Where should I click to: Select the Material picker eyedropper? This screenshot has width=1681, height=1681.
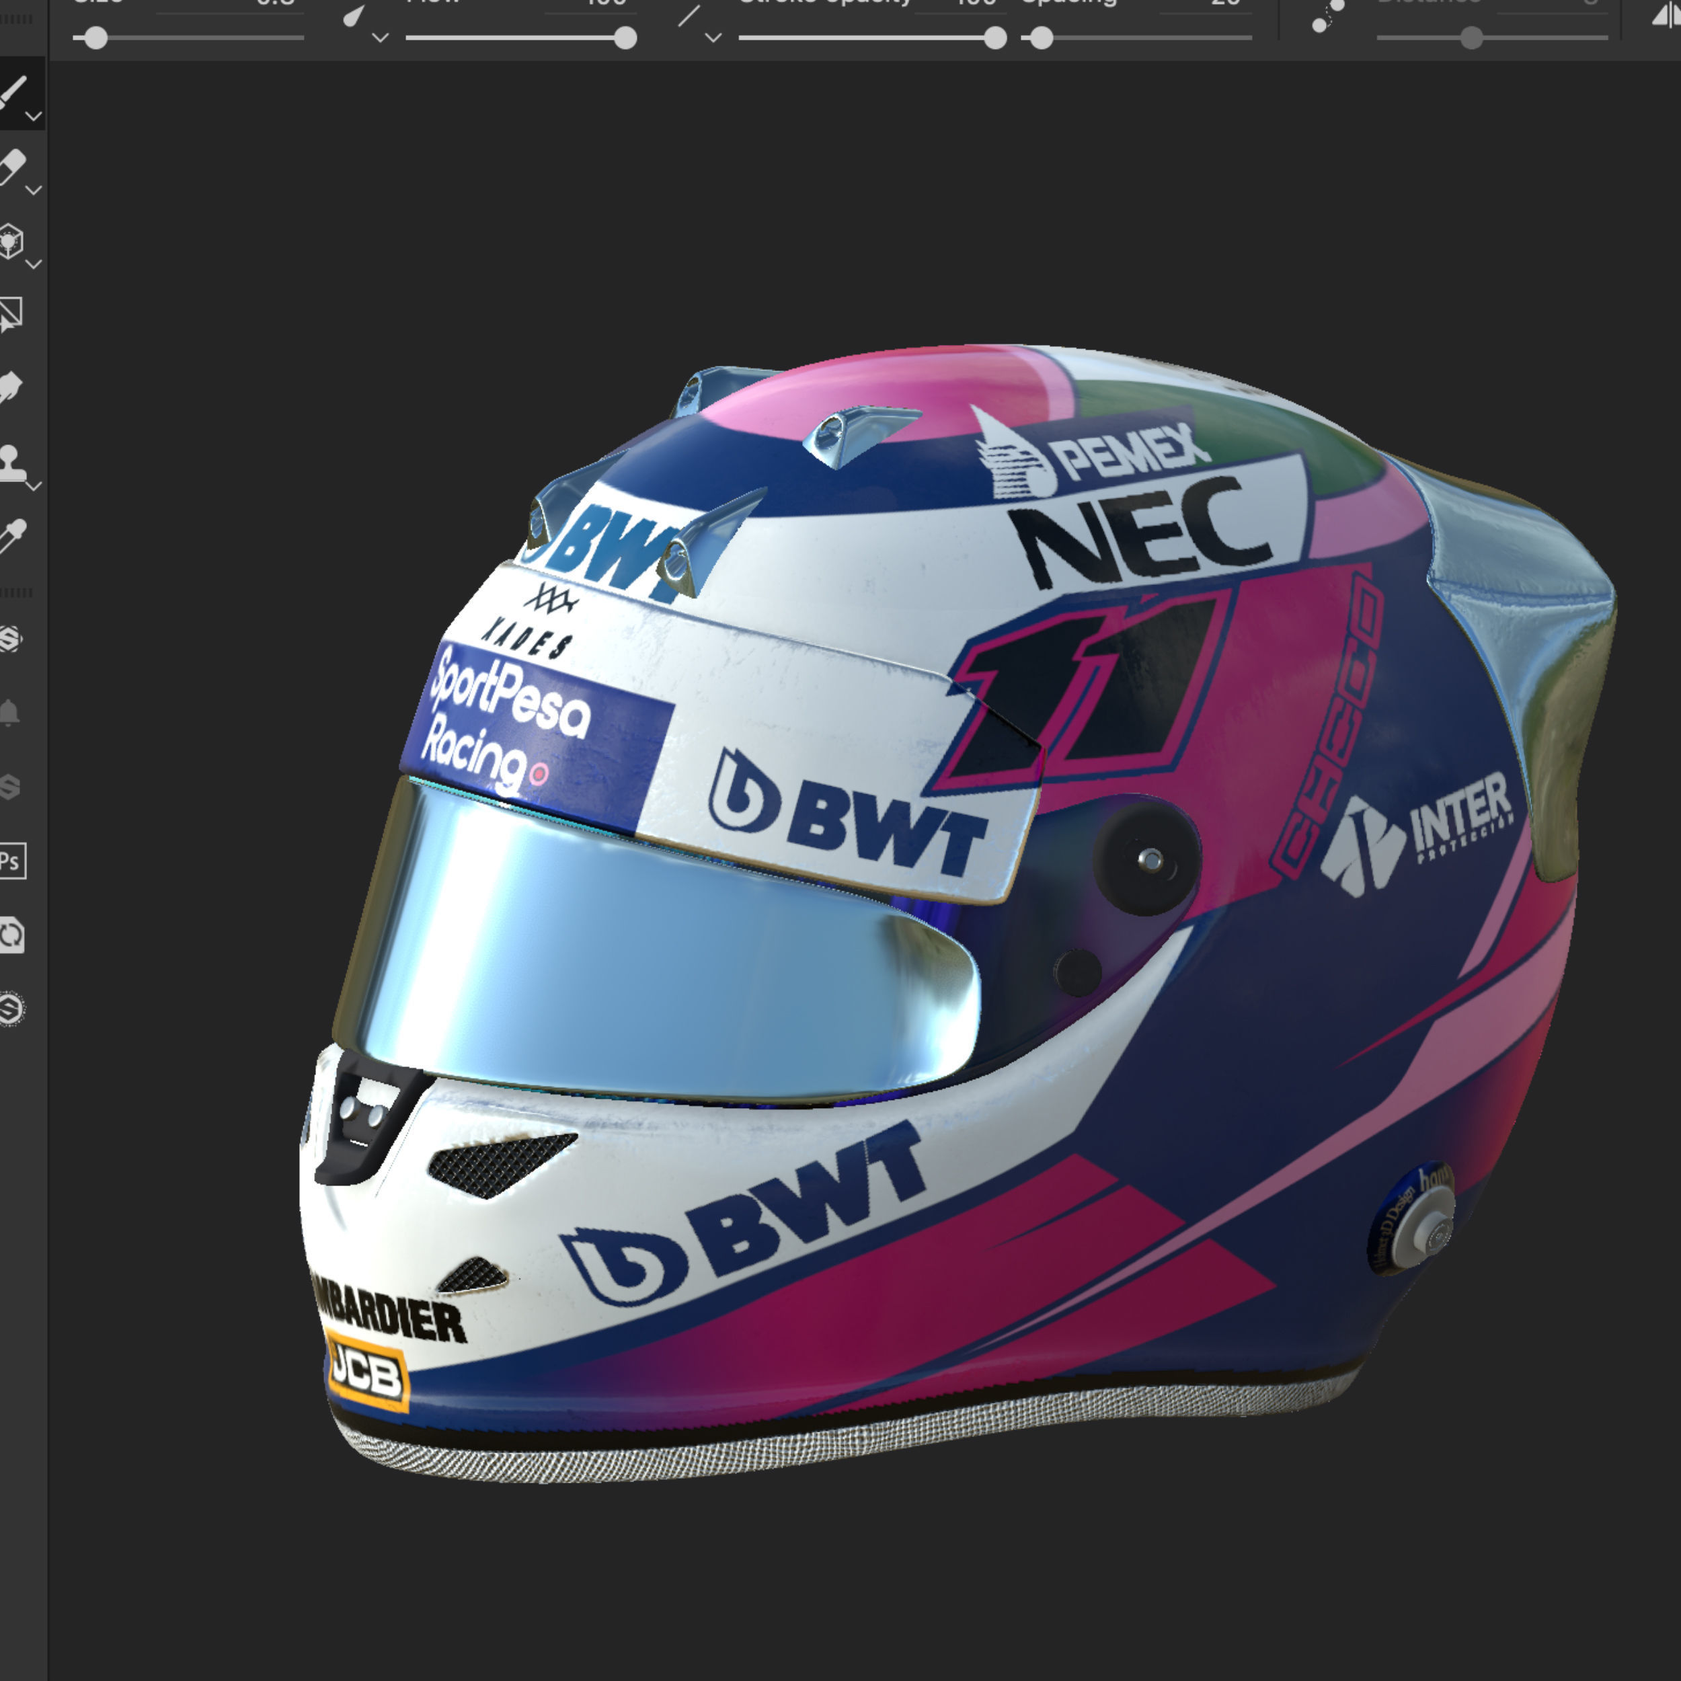point(12,536)
